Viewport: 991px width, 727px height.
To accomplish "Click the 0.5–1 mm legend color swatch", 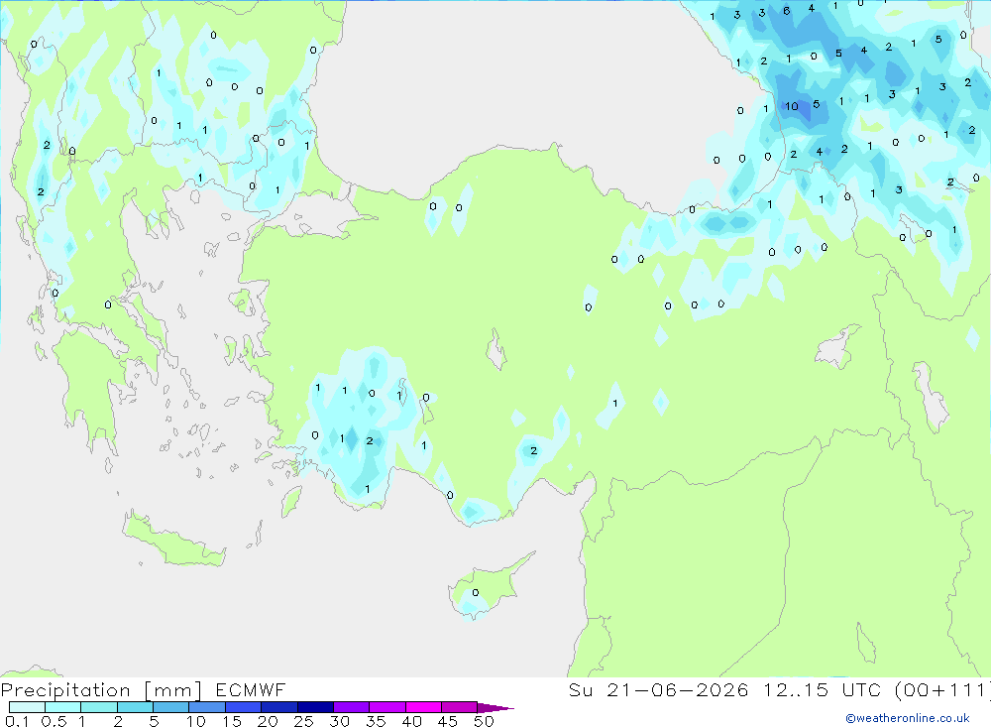I will coord(63,707).
